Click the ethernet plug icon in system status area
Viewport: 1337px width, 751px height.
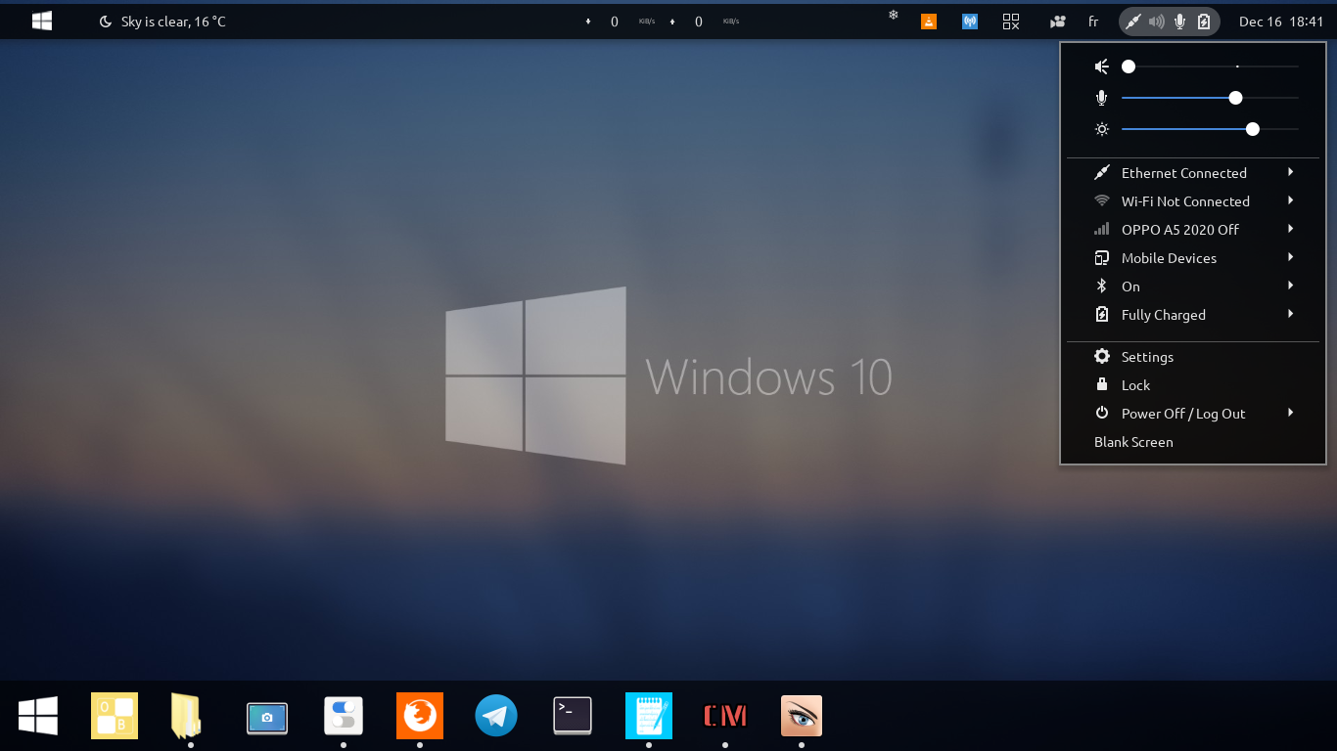[x=1133, y=22]
